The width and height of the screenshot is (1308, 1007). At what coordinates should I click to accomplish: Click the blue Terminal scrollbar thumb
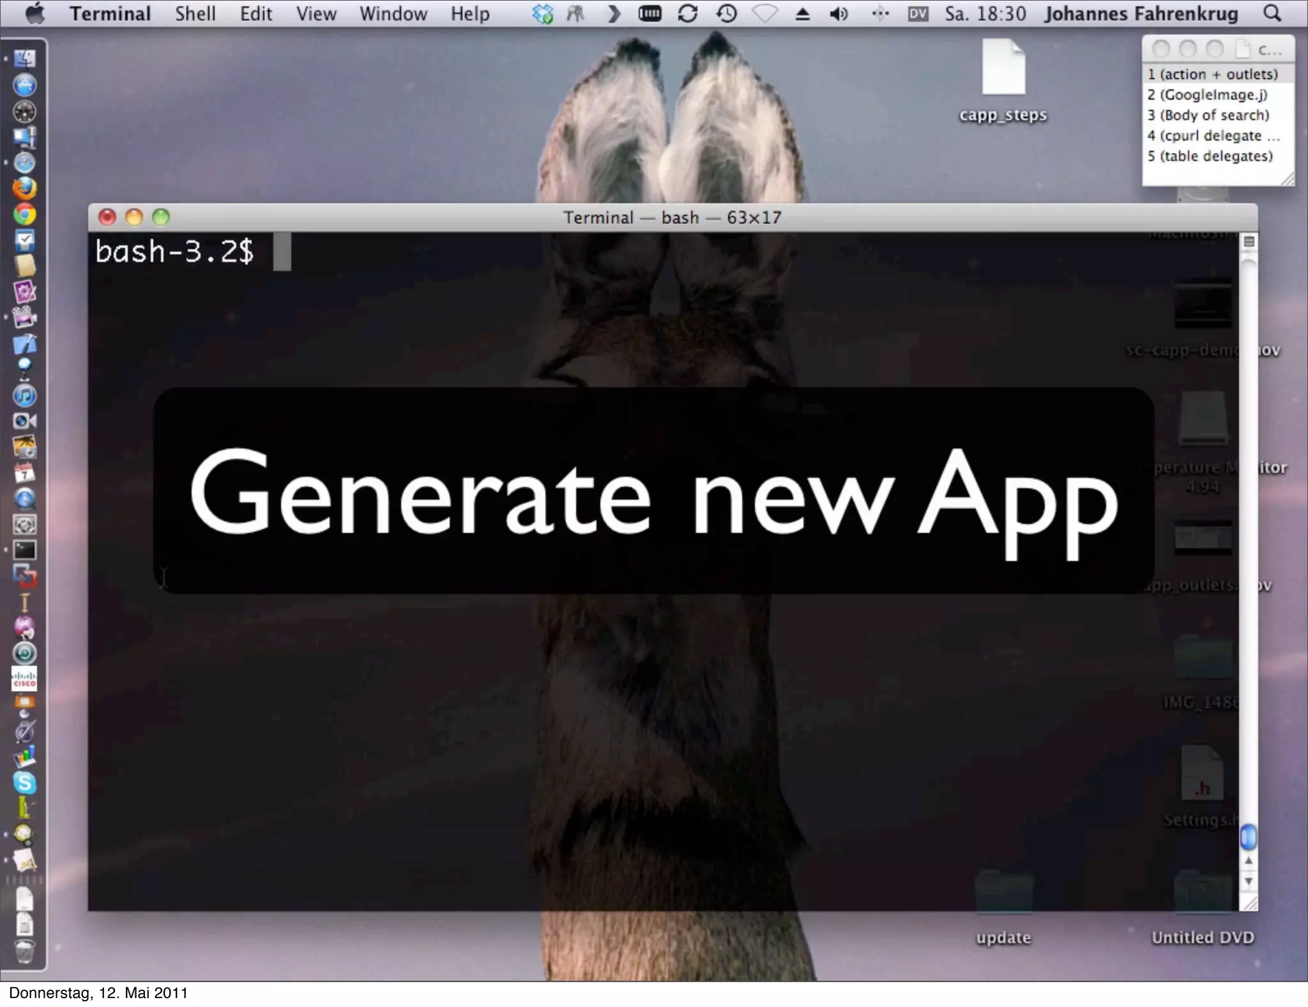pyautogui.click(x=1249, y=836)
